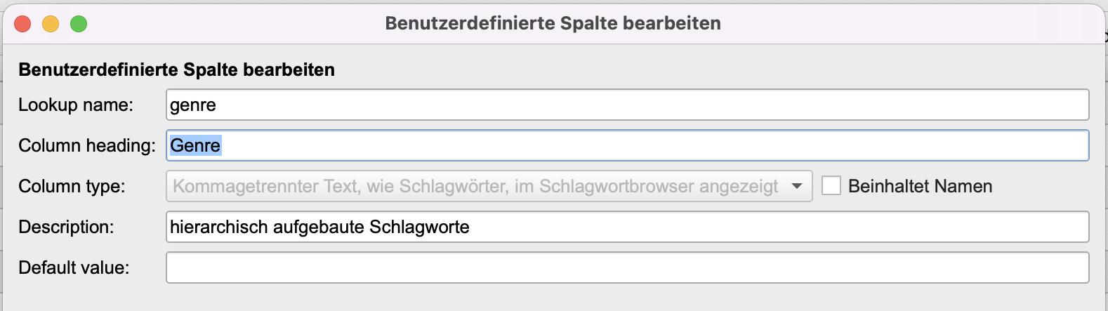Click the "Default value:" label
The image size is (1108, 311).
point(74,268)
